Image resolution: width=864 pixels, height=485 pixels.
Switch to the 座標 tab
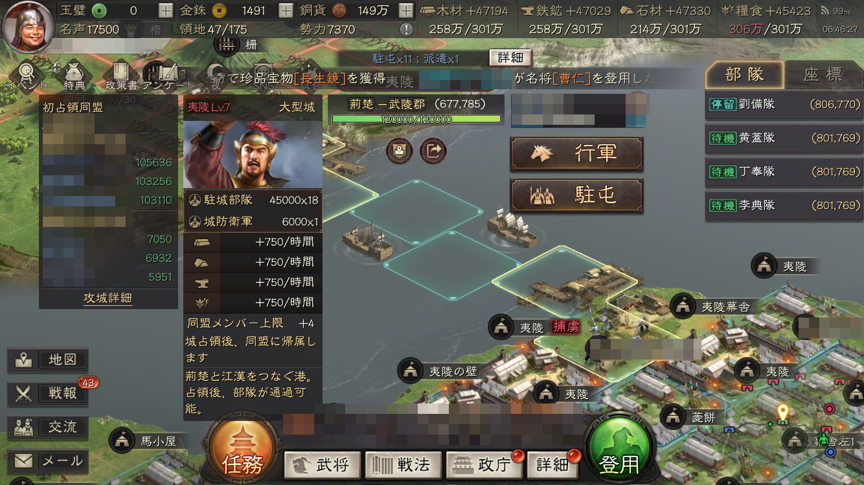pos(823,74)
